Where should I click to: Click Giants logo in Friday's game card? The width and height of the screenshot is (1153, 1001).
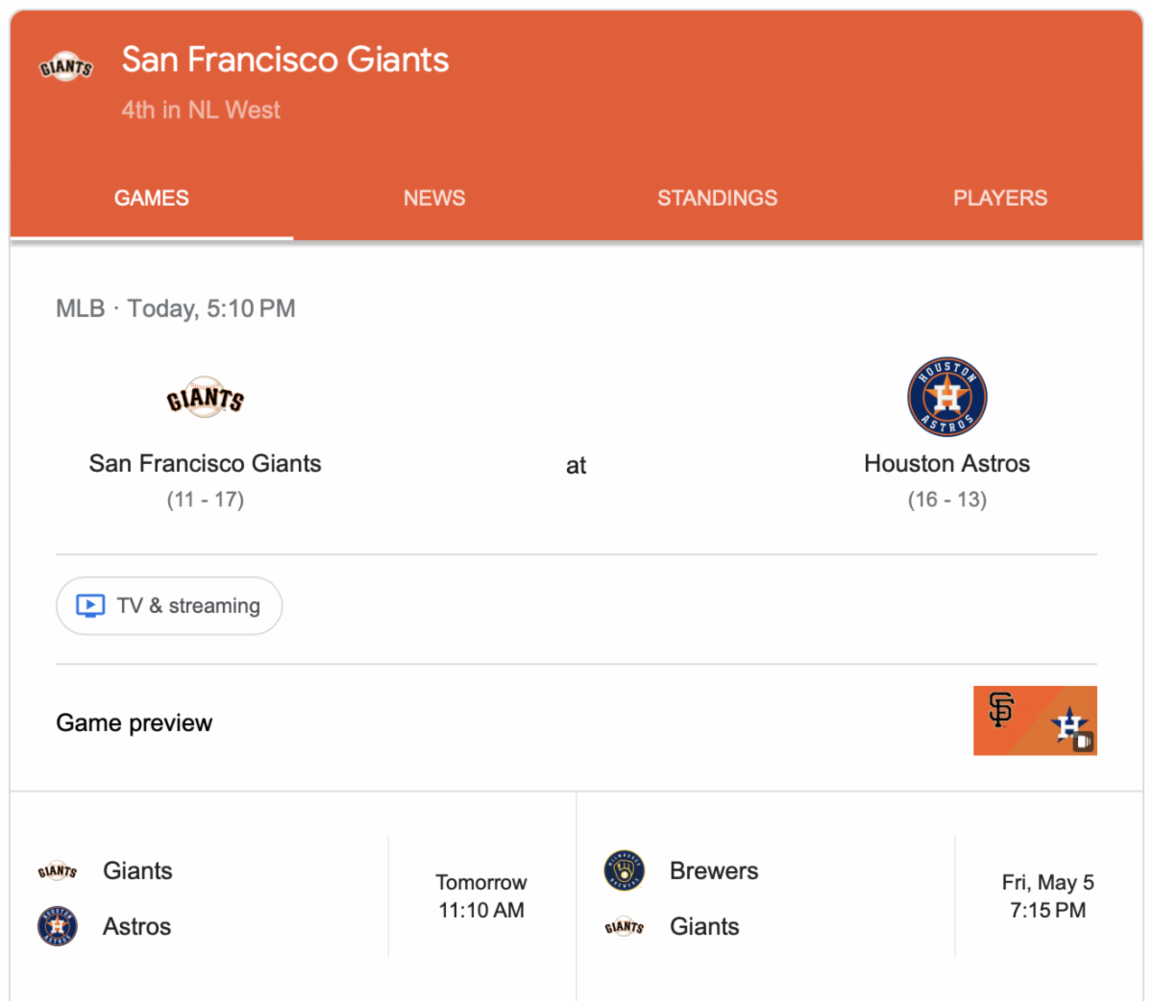[x=624, y=926]
